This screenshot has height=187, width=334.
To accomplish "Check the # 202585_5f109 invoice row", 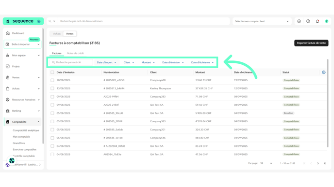I will [52, 121].
